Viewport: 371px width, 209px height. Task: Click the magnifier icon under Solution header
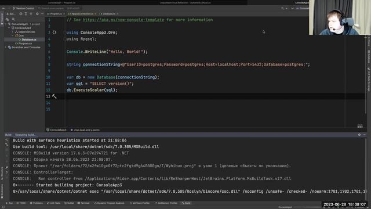point(13,19)
